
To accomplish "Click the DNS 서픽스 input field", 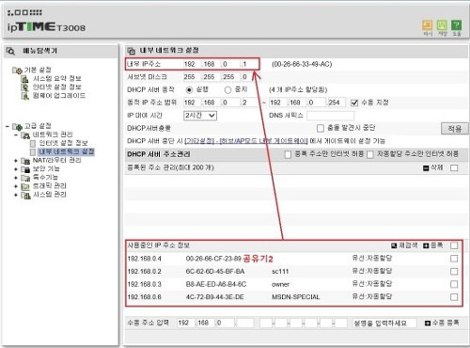I will [331, 116].
